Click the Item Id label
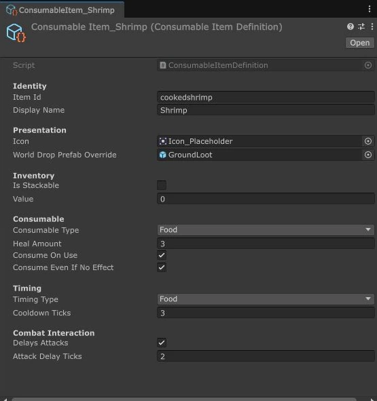Image resolution: width=377 pixels, height=401 pixels. tap(27, 97)
